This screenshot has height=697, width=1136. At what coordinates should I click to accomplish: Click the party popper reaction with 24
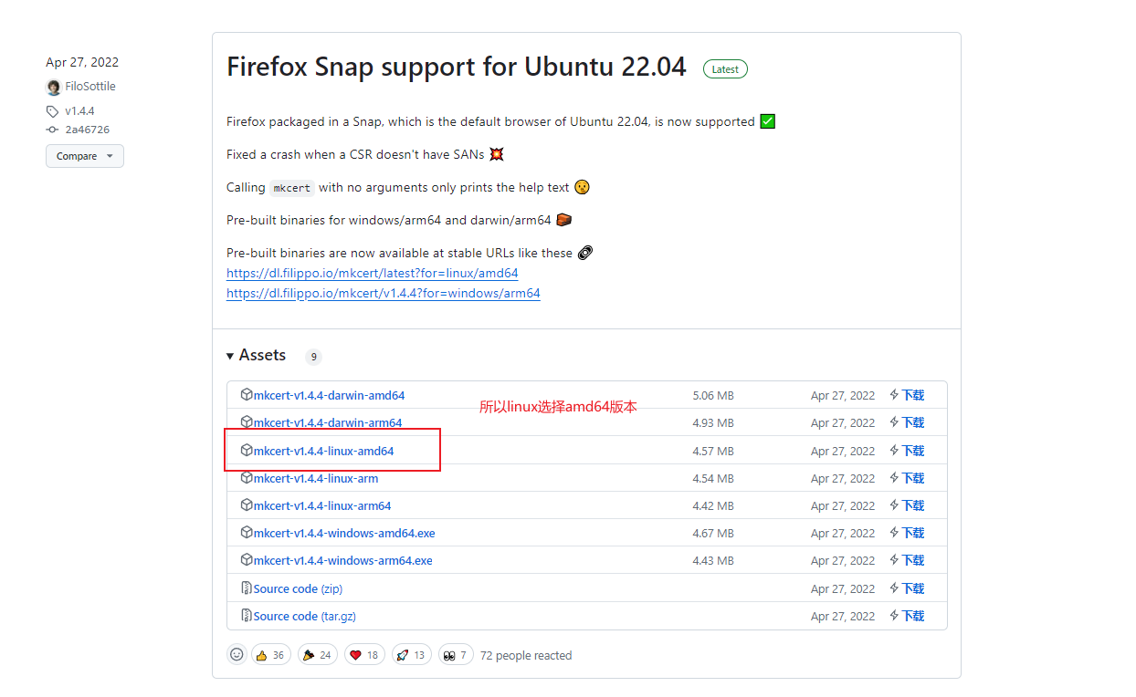click(x=317, y=655)
